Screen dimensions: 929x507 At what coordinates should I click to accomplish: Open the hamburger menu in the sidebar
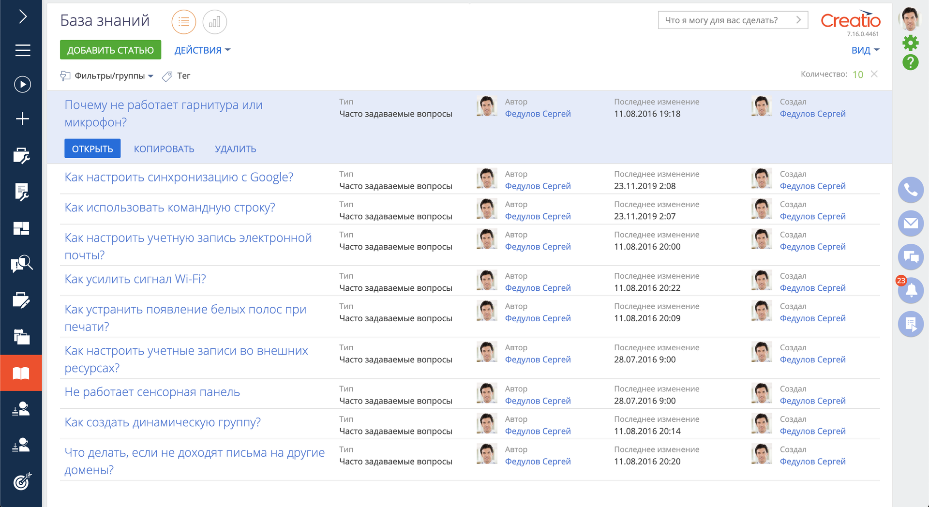[22, 50]
